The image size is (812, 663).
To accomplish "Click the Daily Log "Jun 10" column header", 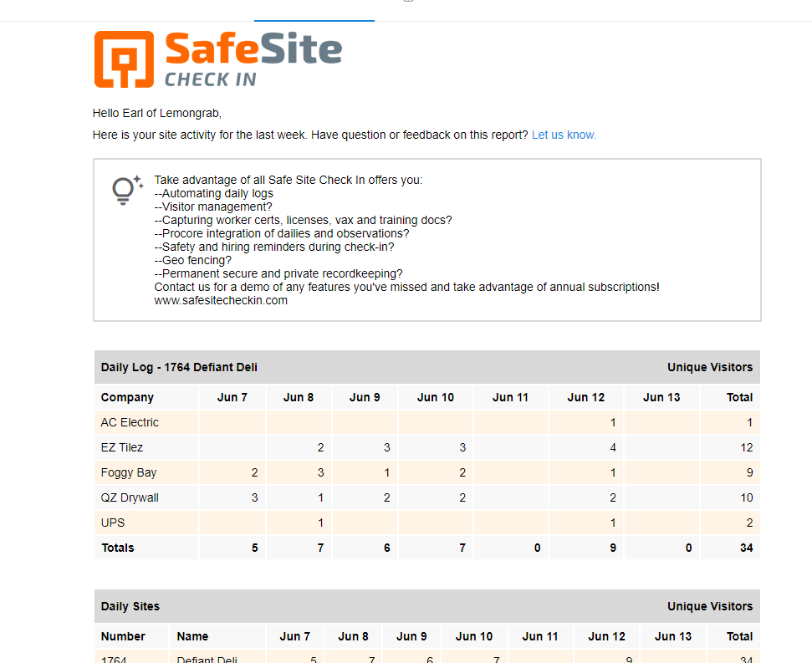I will pos(436,397).
